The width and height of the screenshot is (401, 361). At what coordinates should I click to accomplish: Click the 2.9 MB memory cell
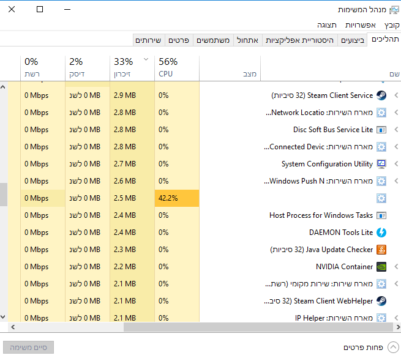click(x=132, y=95)
